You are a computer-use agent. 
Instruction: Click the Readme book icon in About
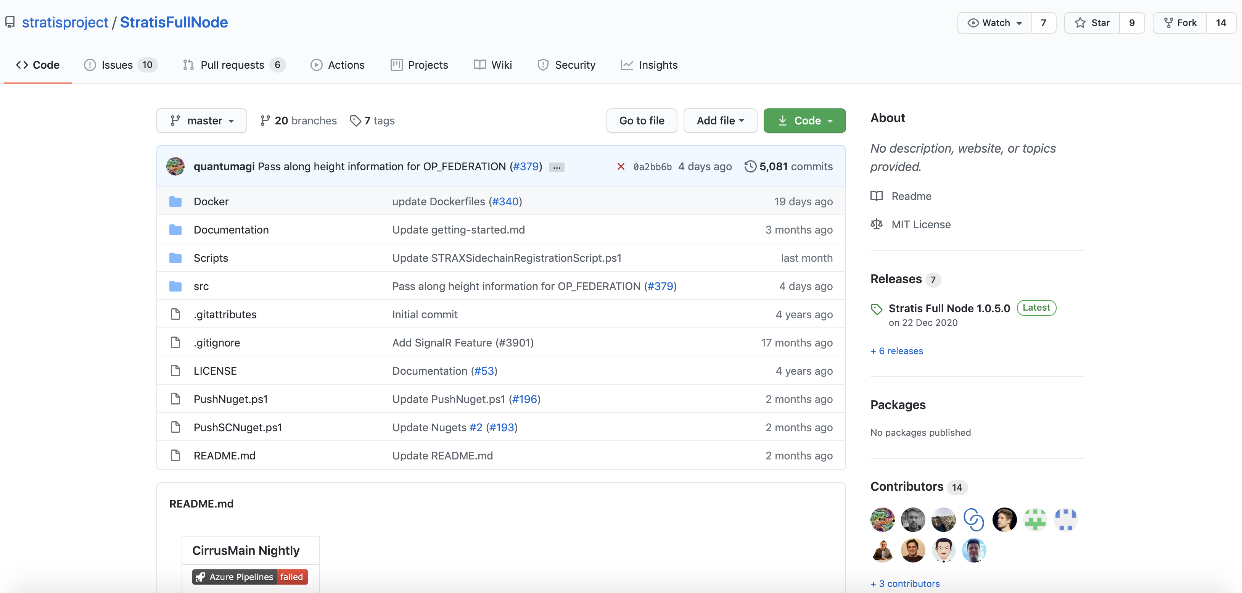click(877, 196)
